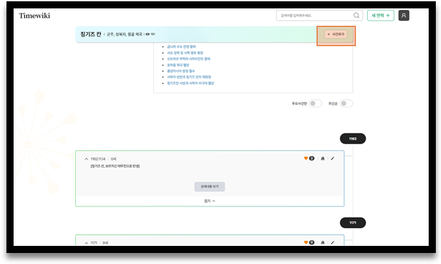The width and height of the screenshot is (441, 264).
Task: Jump to the 1162 year timeline marker
Action: pyautogui.click(x=353, y=138)
